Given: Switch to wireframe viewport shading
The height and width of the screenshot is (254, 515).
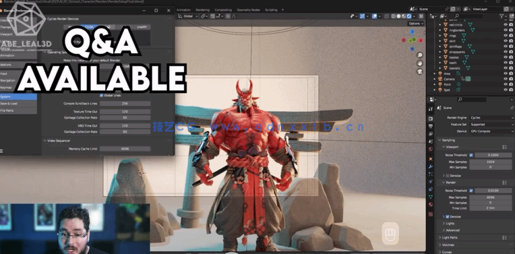Looking at the screenshot, I should [393, 16].
